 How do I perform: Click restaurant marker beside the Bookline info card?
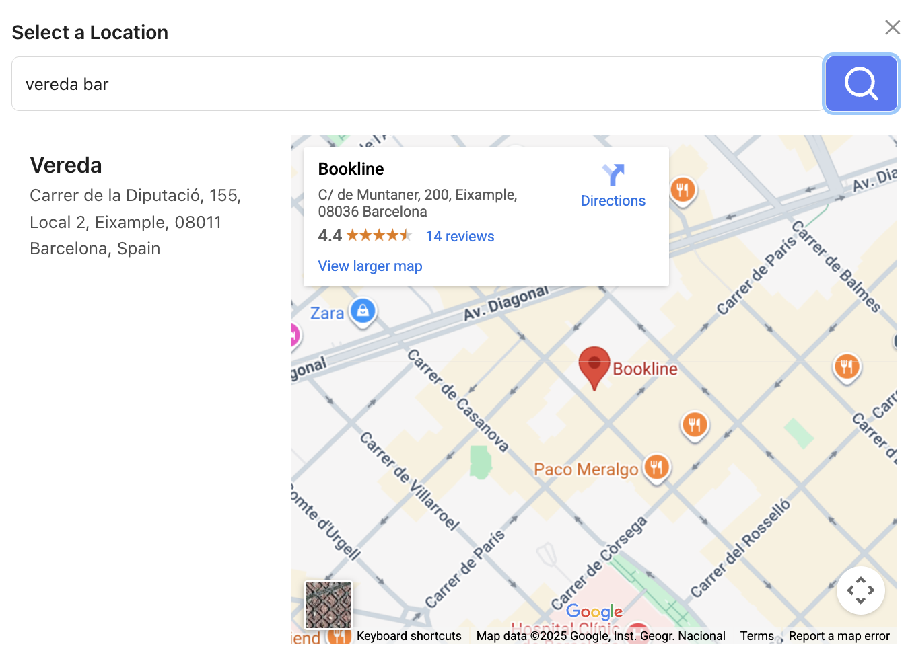tap(683, 190)
